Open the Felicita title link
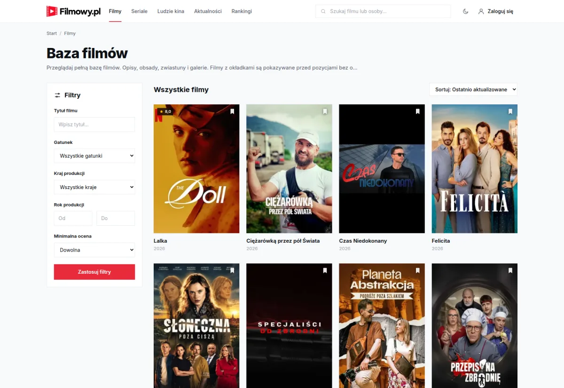 [441, 241]
